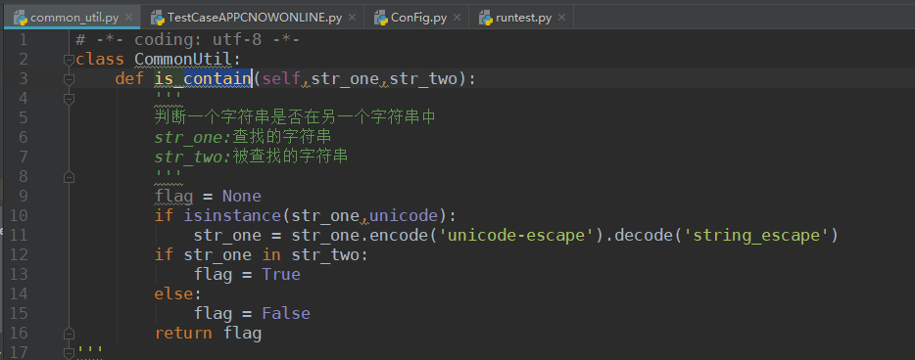Open the TestCaseAPPCNOWONLINE.py tab

(253, 18)
